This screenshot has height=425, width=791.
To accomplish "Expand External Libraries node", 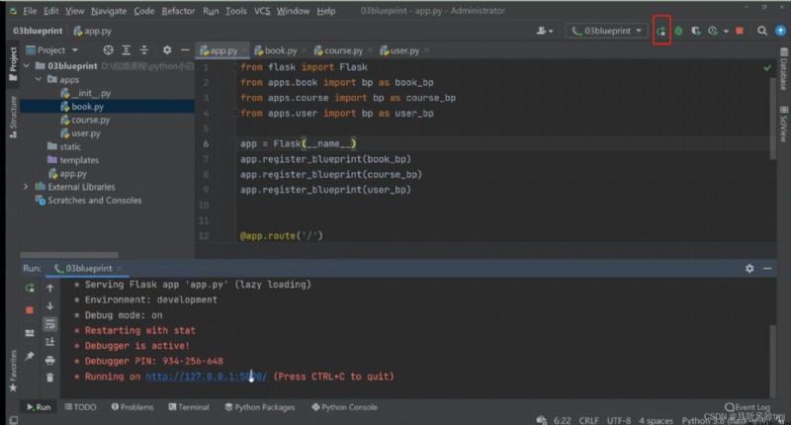I will (26, 187).
